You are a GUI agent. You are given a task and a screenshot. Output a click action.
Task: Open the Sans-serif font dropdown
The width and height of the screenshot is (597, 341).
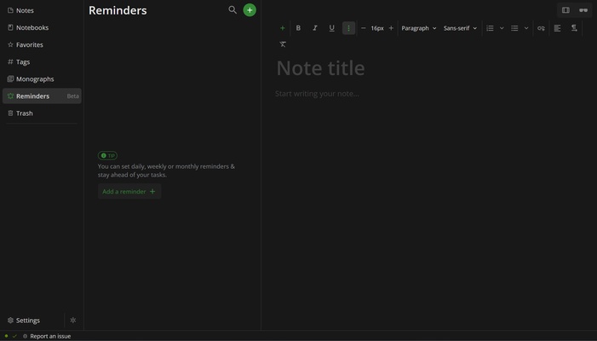460,28
